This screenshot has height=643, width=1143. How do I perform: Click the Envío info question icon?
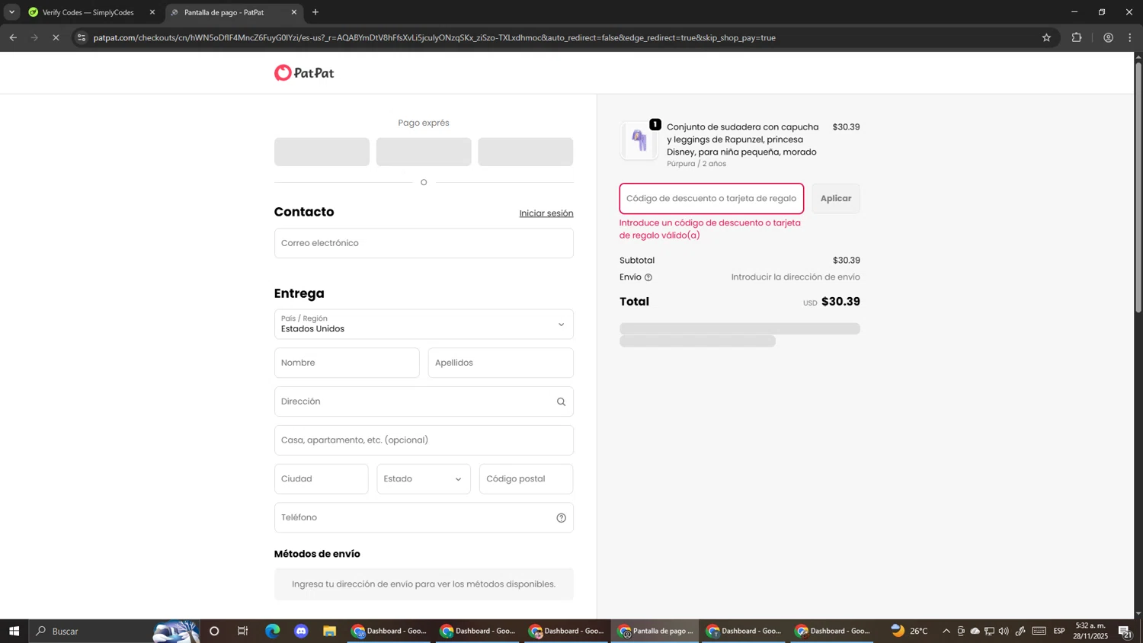(x=648, y=277)
